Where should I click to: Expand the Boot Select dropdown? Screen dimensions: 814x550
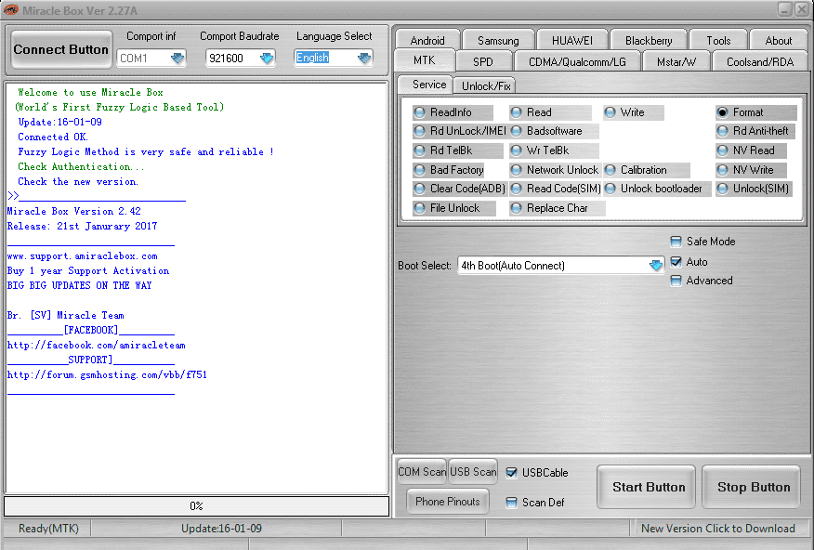656,265
